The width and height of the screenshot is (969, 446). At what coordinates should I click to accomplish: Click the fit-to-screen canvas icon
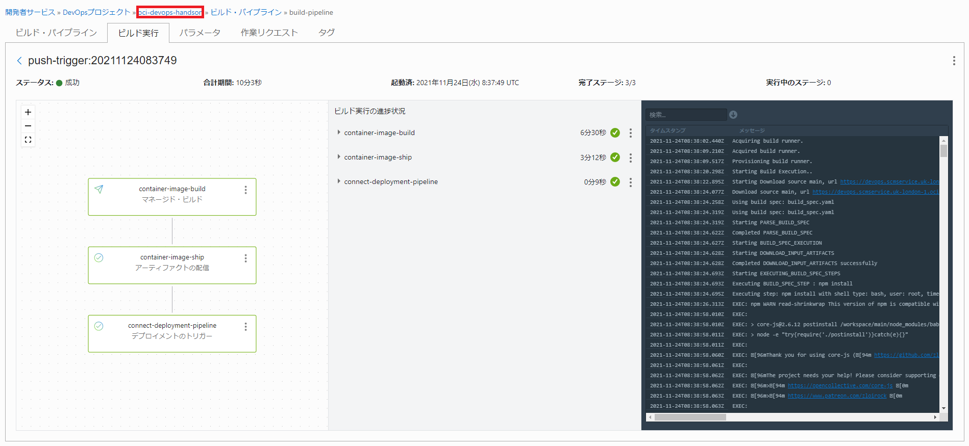[x=28, y=140]
